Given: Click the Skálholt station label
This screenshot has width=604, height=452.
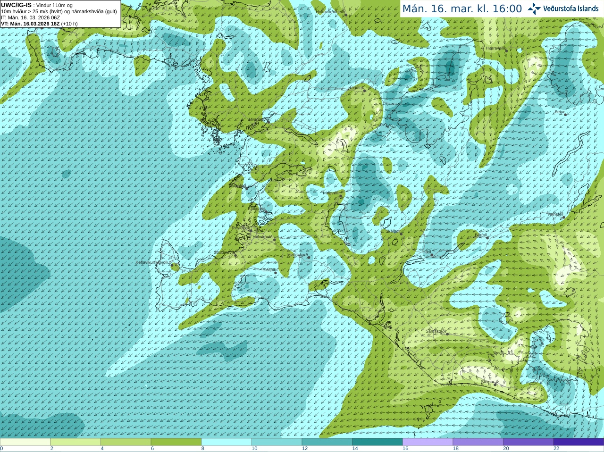Looking at the screenshot, I should pos(394,231).
